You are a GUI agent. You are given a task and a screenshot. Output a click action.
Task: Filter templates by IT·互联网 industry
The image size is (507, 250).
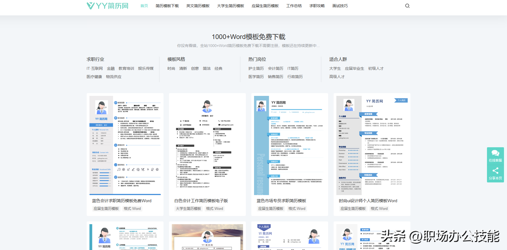point(95,68)
